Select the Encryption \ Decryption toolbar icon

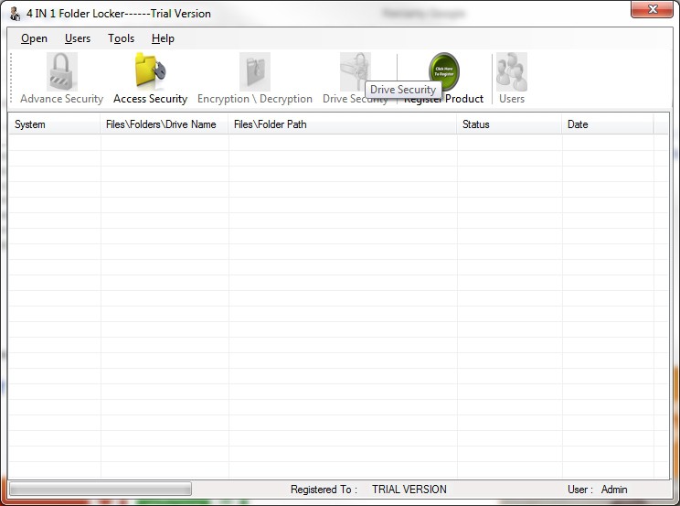[x=255, y=72]
